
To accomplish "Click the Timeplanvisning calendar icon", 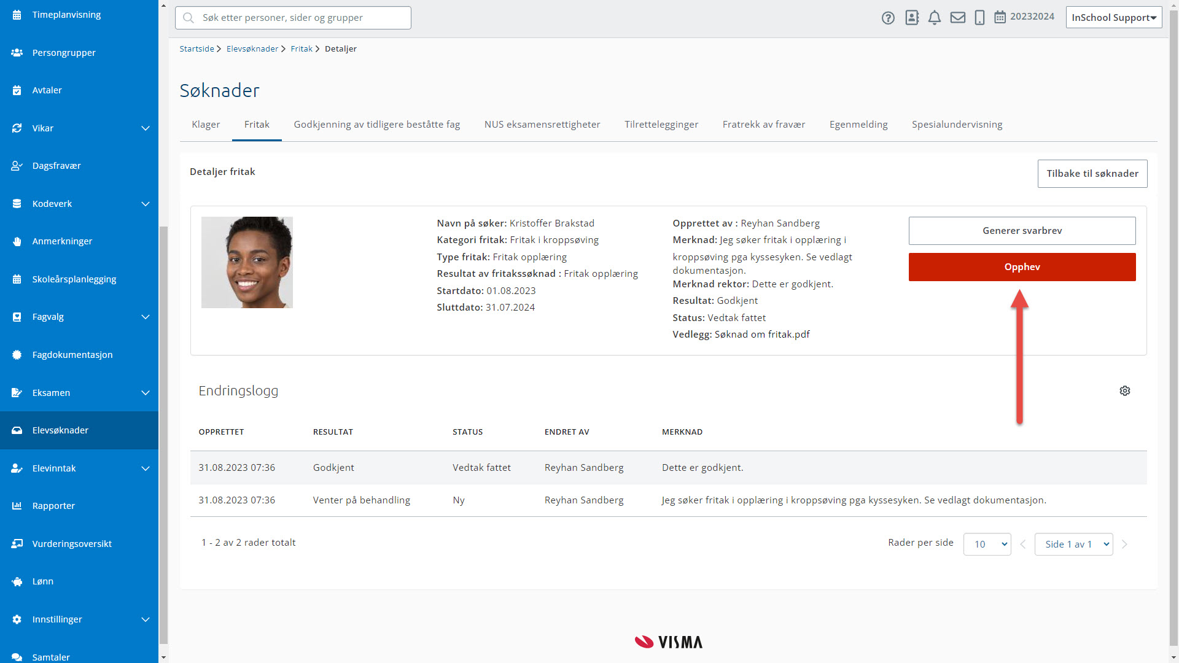I will point(17,15).
